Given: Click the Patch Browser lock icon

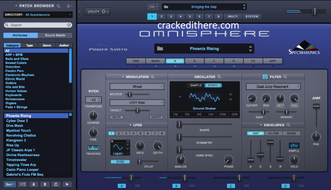Looking at the screenshot, I should click(x=69, y=6).
